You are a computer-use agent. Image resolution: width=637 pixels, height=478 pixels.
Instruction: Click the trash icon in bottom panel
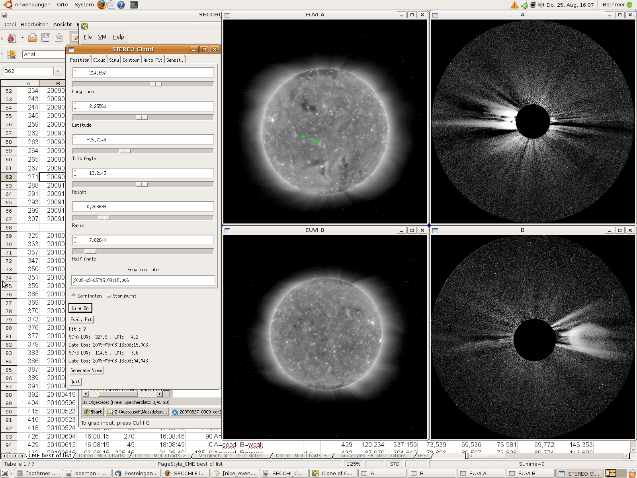click(x=632, y=473)
